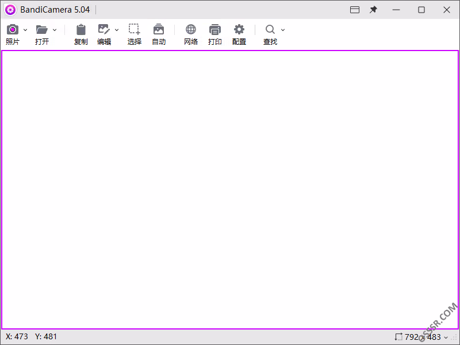Open the capture size dropdown 792 x 483
Image resolution: width=460 pixels, height=345 pixels.
446,338
